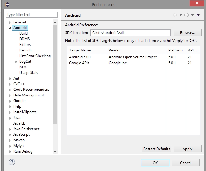This screenshot has width=206, height=171.
Task: Expand the LogCat tree node
Action: click(x=16, y=62)
